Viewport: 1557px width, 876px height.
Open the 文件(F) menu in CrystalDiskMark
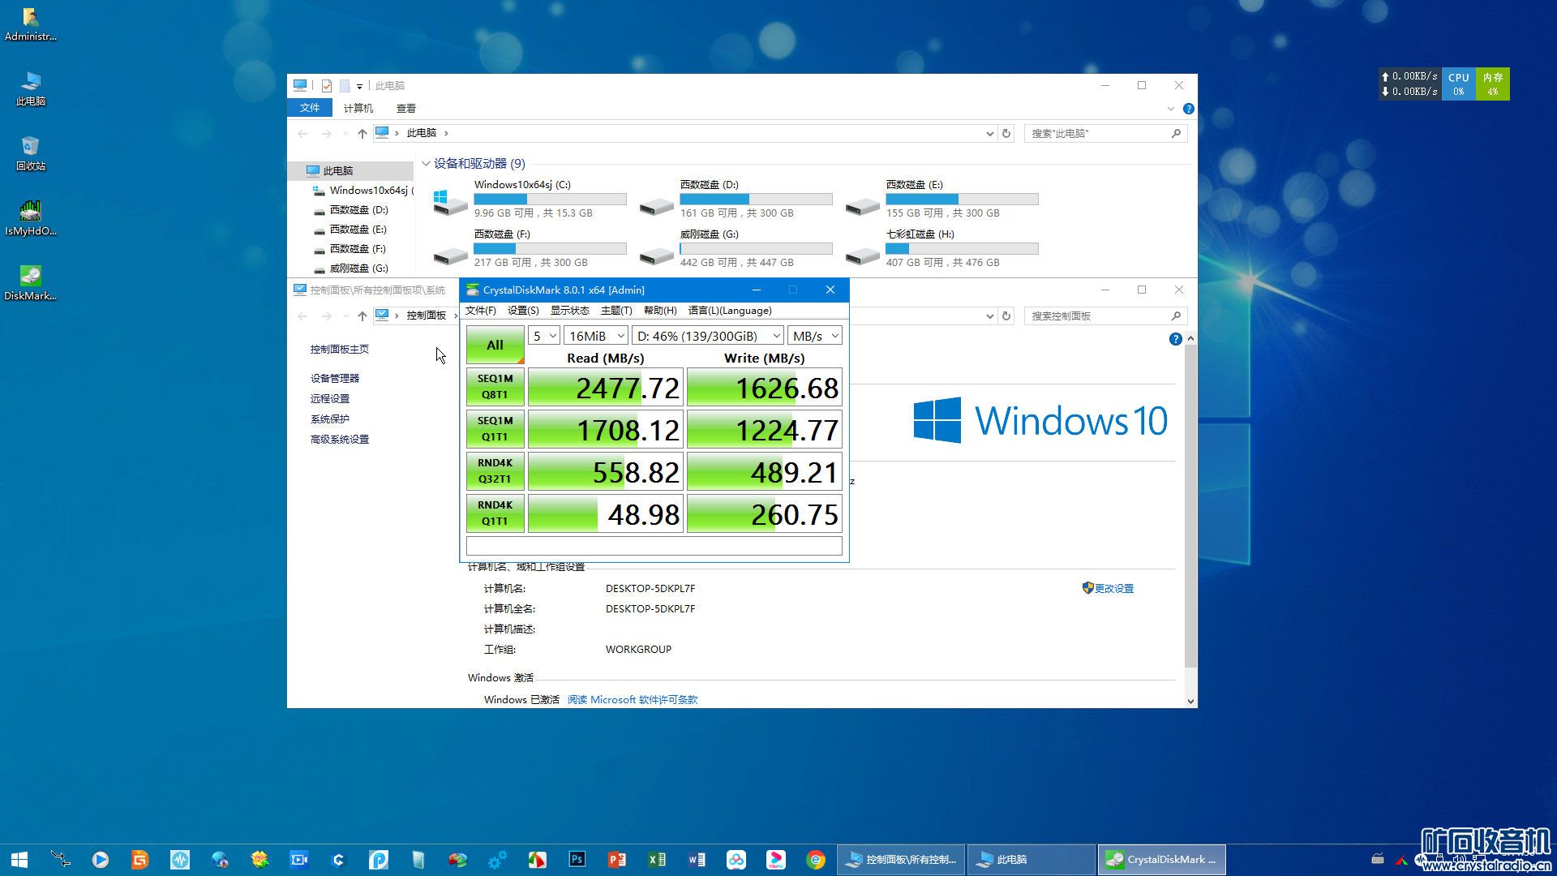point(480,311)
